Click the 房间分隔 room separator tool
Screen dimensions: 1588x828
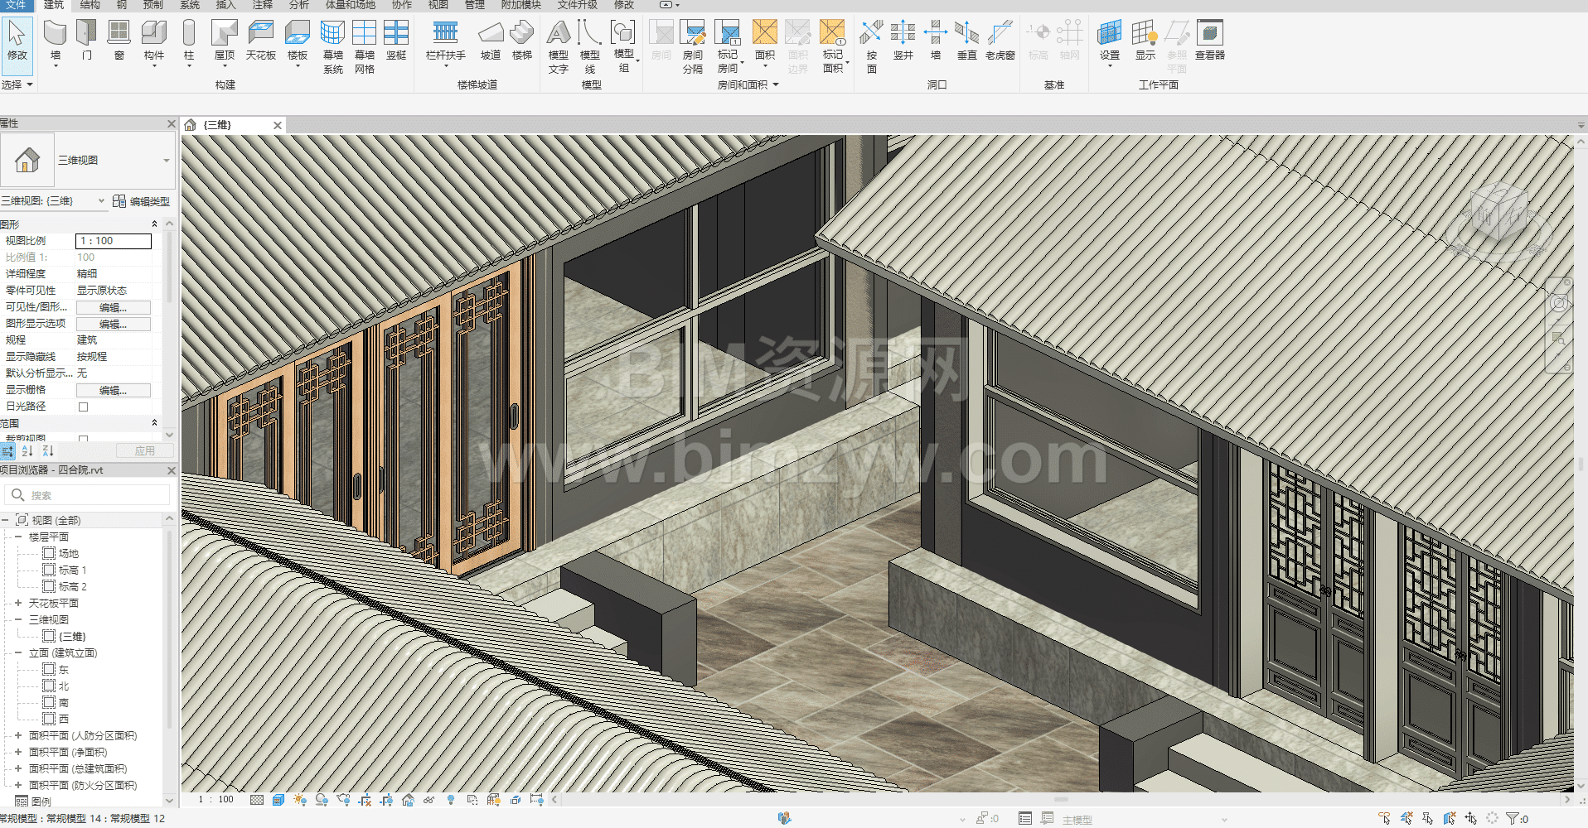692,46
